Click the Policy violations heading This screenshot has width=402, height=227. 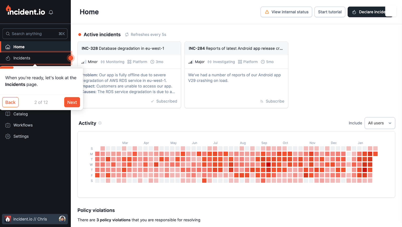(96, 210)
